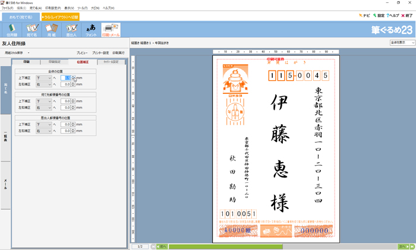
Task: Open the 印刷設定(P) menu
Action: 53,8
